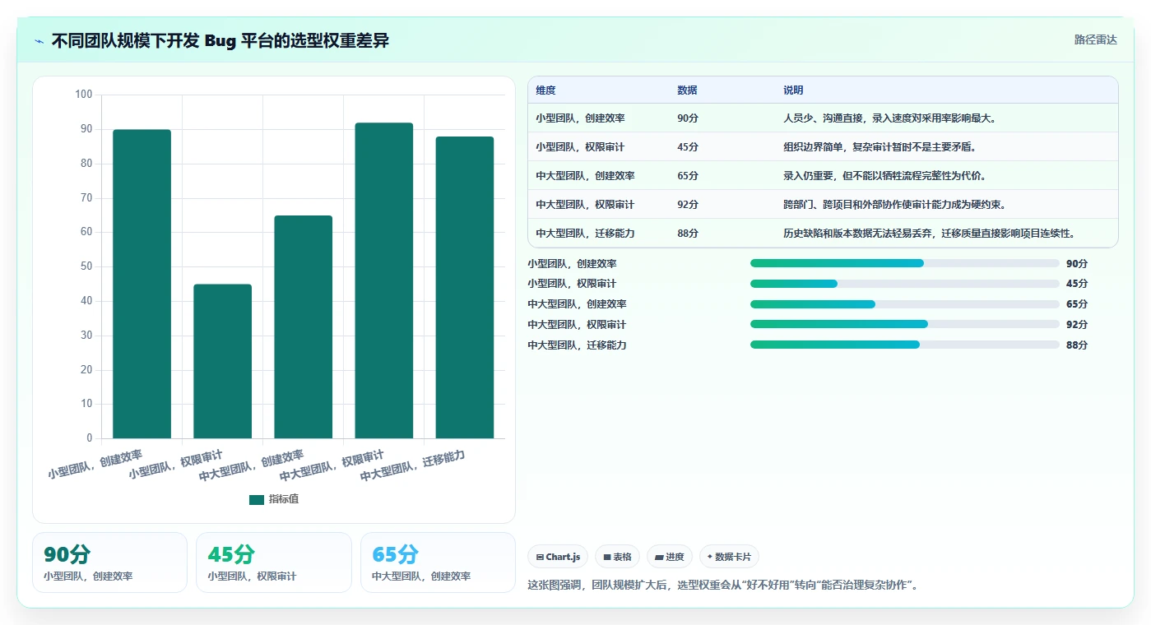The width and height of the screenshot is (1151, 625).
Task: Click the 维度 column header
Action: click(545, 90)
